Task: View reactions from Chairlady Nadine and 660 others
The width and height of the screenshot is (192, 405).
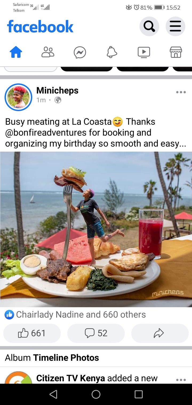Action: point(75,315)
